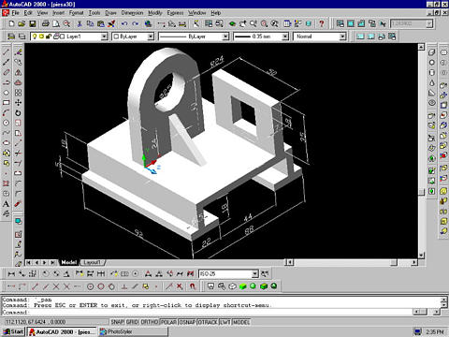The height and width of the screenshot is (337, 449).
Task: Open the dropdown beside the greyed number field
Action: [429, 23]
